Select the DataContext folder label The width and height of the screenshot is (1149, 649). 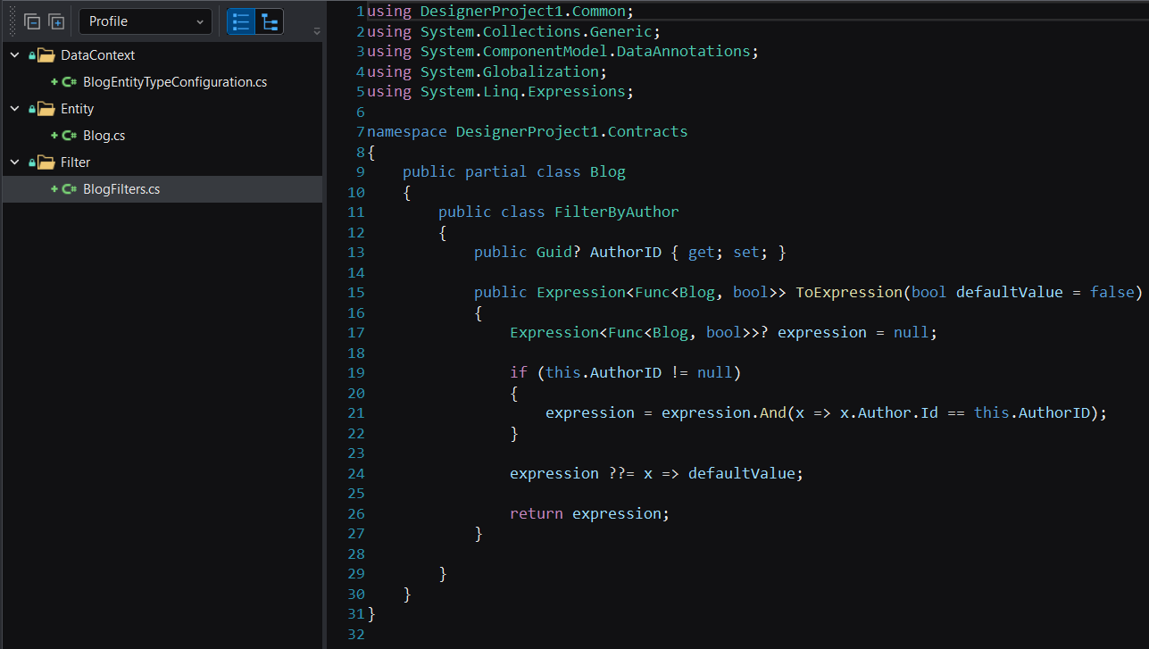(98, 55)
